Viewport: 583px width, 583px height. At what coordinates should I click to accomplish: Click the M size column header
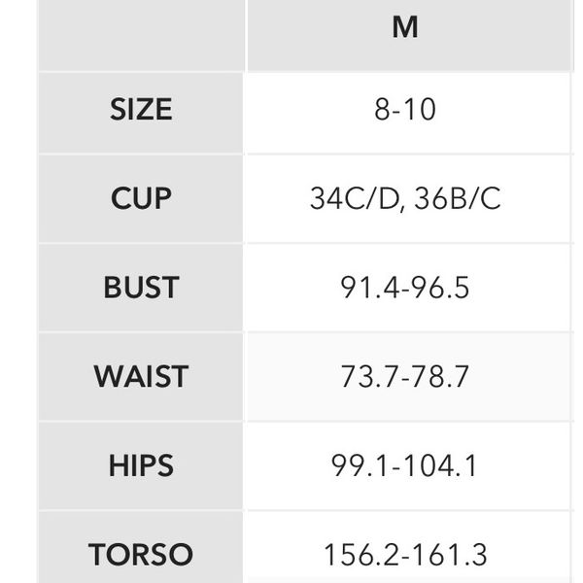[x=405, y=28]
